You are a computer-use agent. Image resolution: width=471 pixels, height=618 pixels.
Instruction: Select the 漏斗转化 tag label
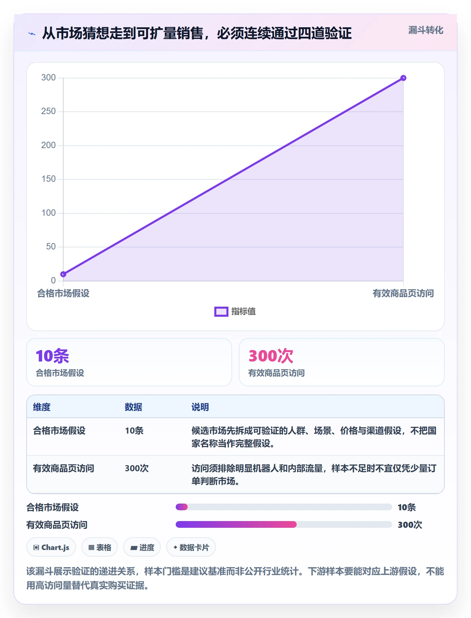[x=426, y=30]
